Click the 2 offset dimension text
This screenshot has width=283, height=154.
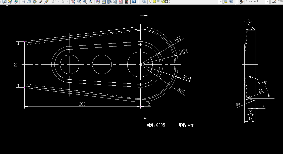coord(149,104)
